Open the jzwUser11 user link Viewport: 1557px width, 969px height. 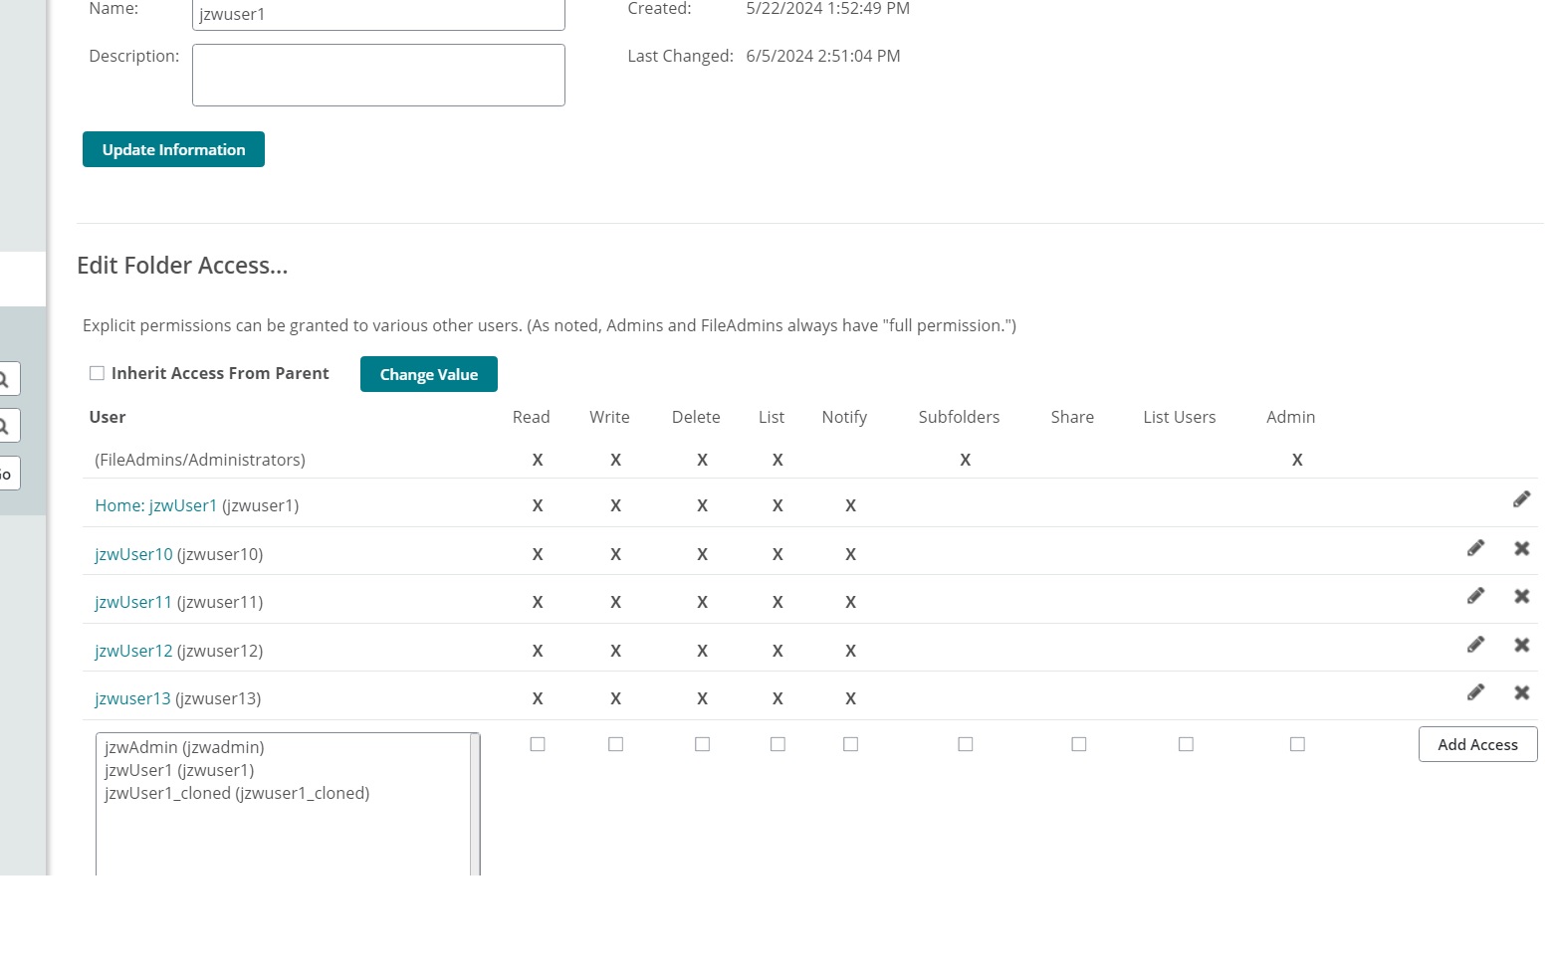pos(133,602)
